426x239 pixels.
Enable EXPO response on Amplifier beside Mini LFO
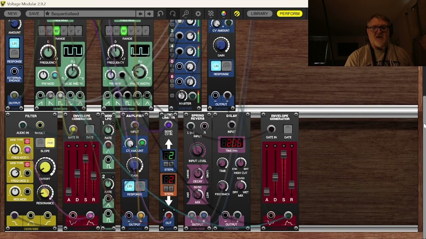[140, 186]
